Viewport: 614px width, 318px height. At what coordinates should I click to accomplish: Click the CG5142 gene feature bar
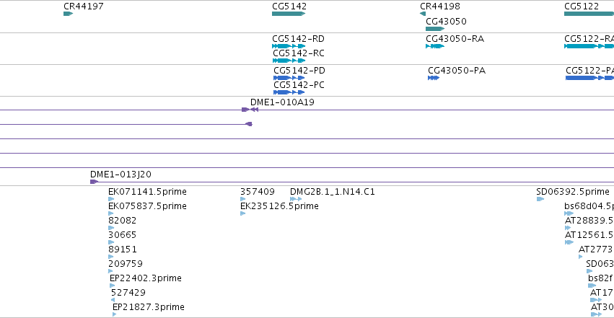coord(289,14)
